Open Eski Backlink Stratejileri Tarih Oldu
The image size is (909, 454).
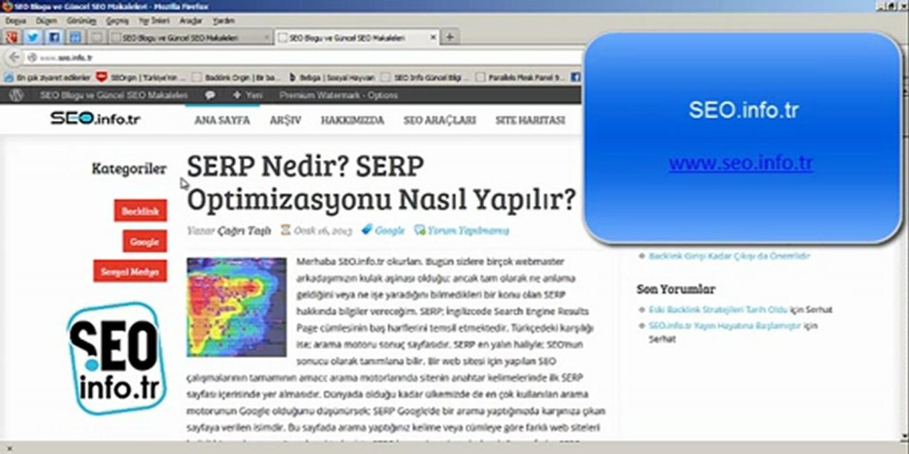pyautogui.click(x=718, y=310)
